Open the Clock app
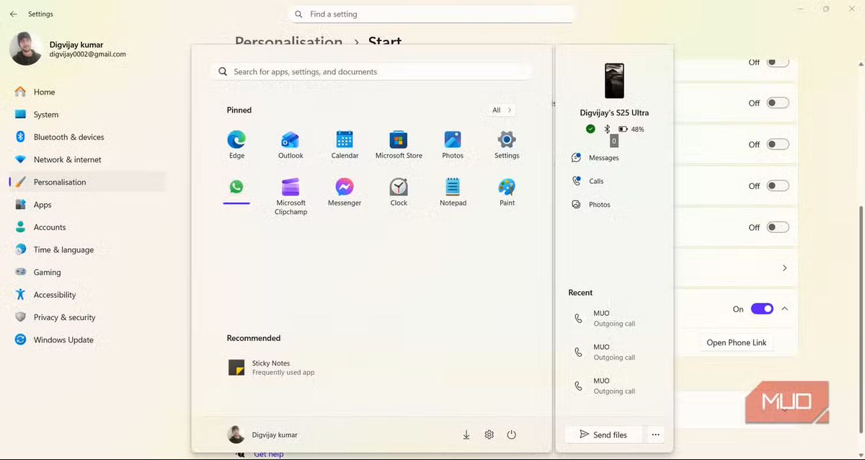This screenshot has height=460, width=865. click(399, 192)
